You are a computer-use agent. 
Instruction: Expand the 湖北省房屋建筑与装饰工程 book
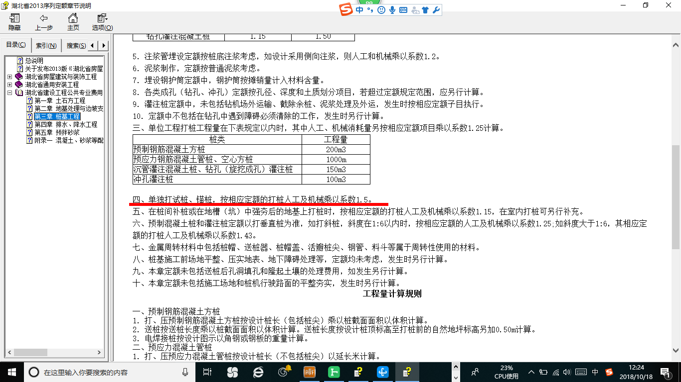point(10,77)
